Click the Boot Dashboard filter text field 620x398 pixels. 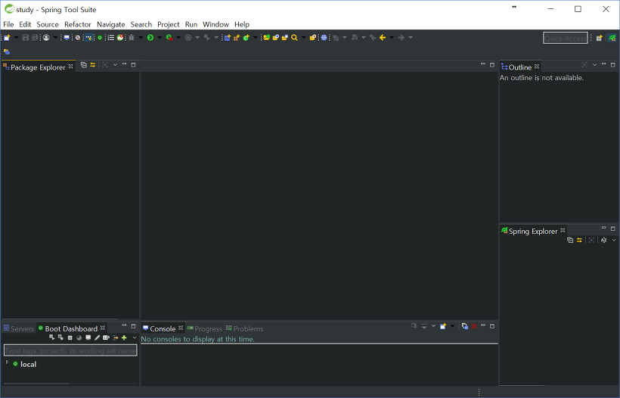pyautogui.click(x=70, y=350)
